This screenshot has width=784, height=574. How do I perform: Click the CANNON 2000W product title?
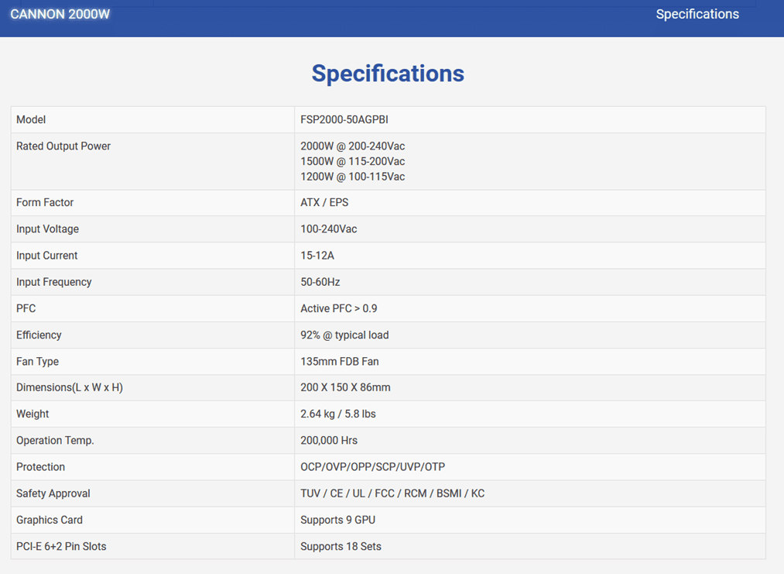tap(60, 14)
